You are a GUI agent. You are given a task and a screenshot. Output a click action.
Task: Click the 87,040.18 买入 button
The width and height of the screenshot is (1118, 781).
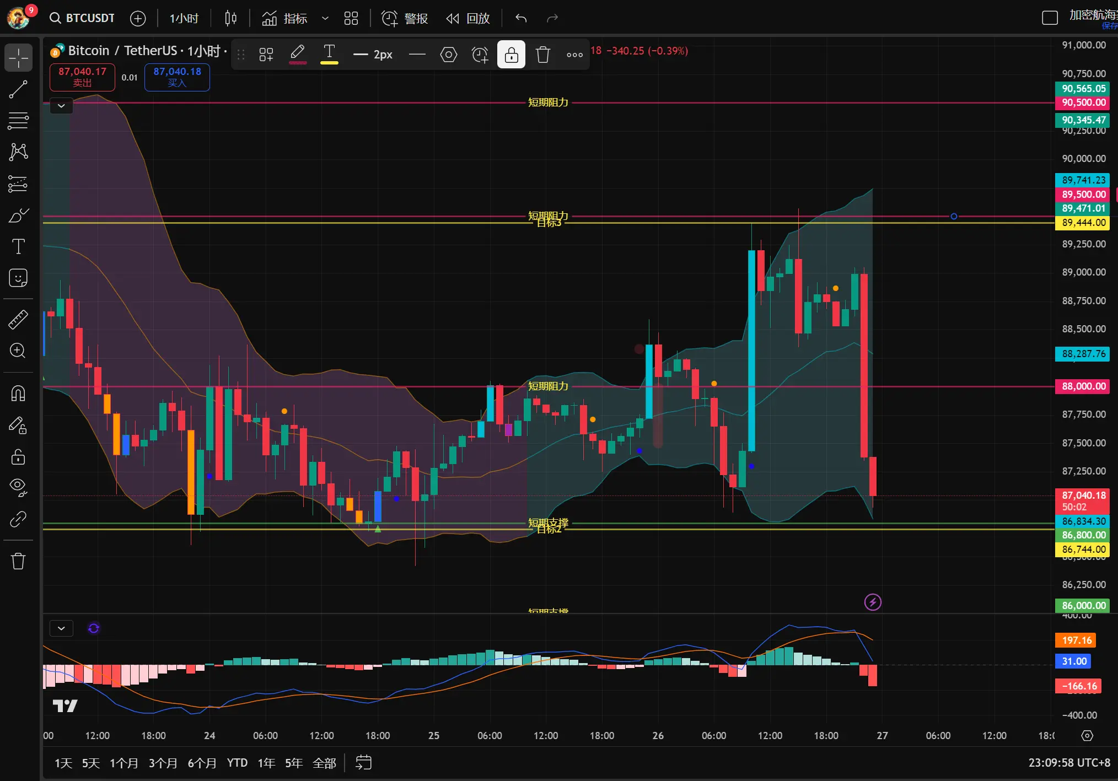coord(177,77)
